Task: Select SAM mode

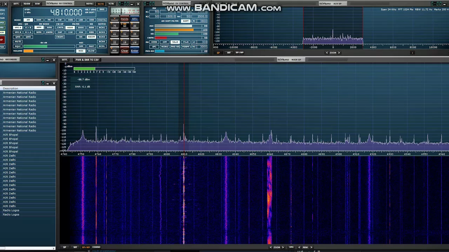Action: click(x=39, y=20)
